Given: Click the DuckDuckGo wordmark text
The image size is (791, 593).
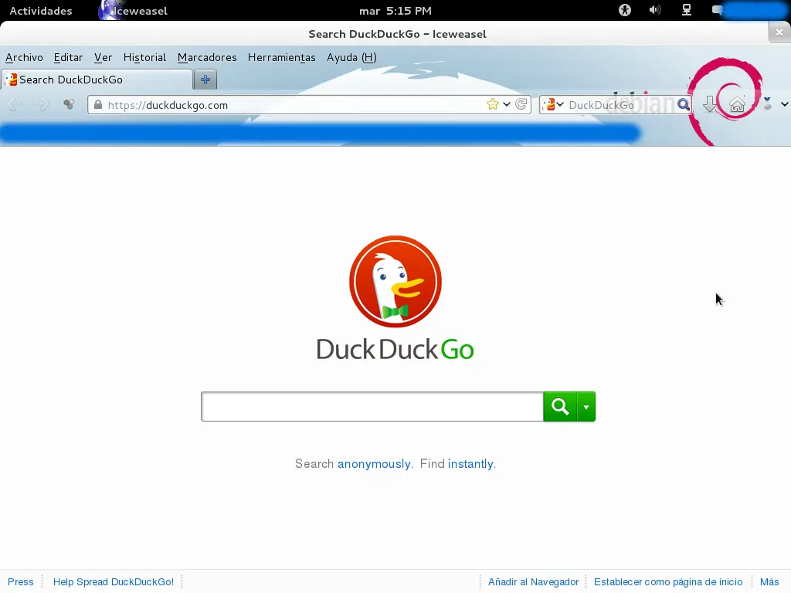Looking at the screenshot, I should [395, 349].
